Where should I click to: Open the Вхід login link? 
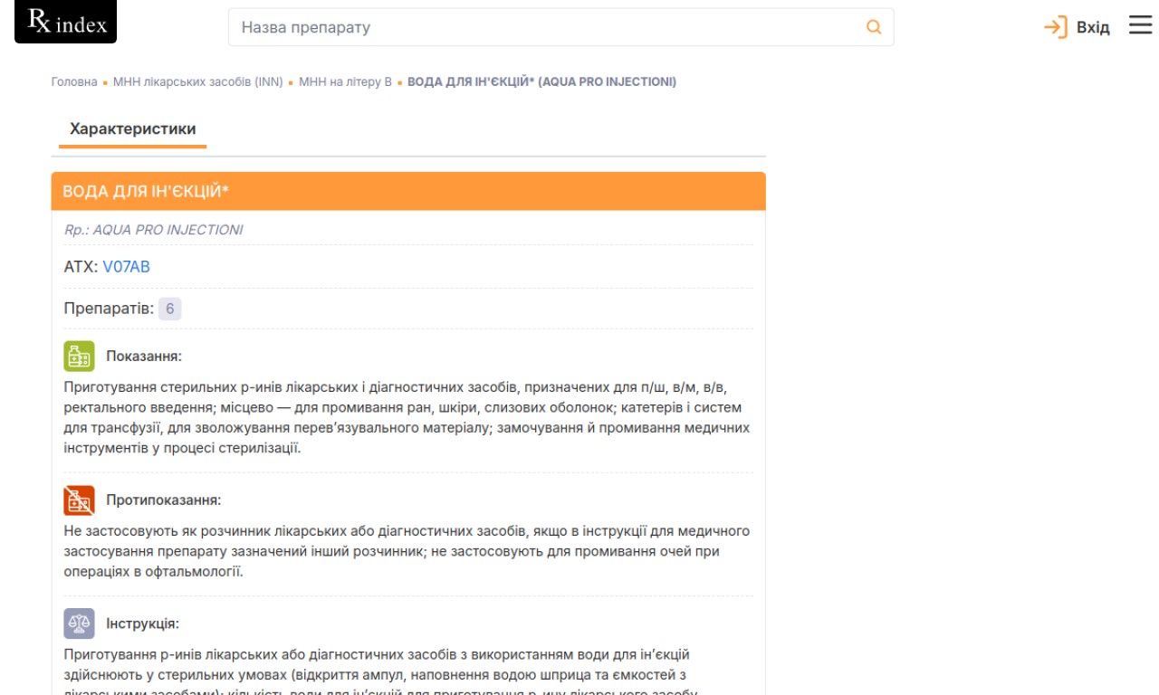click(1093, 27)
